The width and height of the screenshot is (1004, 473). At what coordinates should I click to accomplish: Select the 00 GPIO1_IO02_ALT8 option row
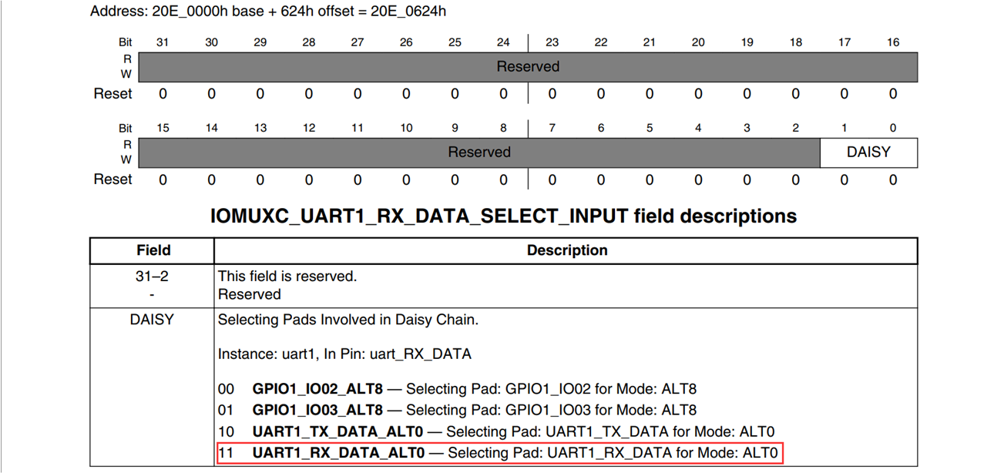coord(457,389)
